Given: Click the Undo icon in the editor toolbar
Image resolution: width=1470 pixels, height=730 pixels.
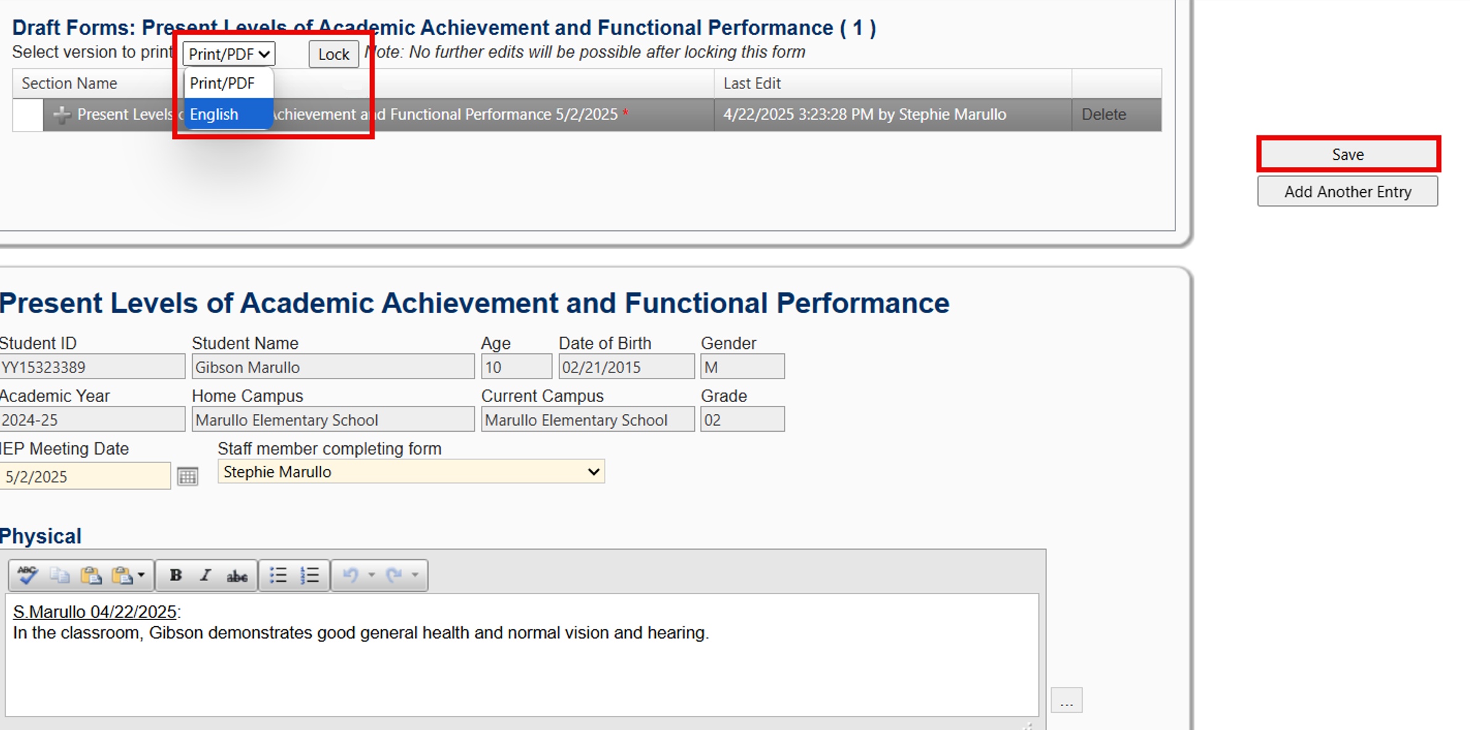Looking at the screenshot, I should pos(350,575).
